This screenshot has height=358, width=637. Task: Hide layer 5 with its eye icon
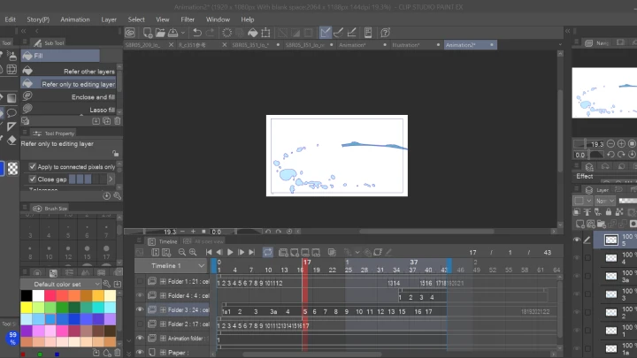(577, 240)
